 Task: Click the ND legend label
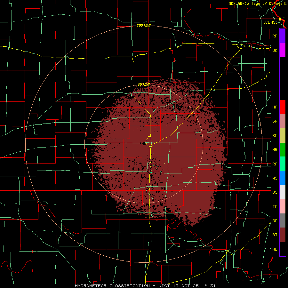click(275, 249)
